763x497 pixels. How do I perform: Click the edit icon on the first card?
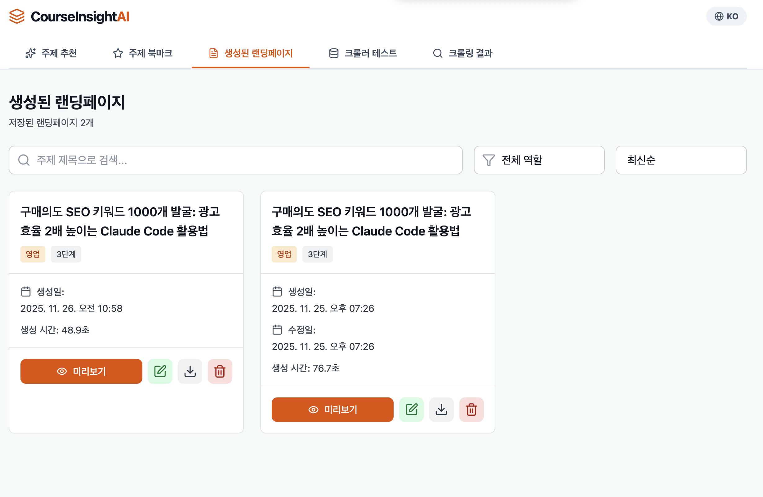(160, 371)
